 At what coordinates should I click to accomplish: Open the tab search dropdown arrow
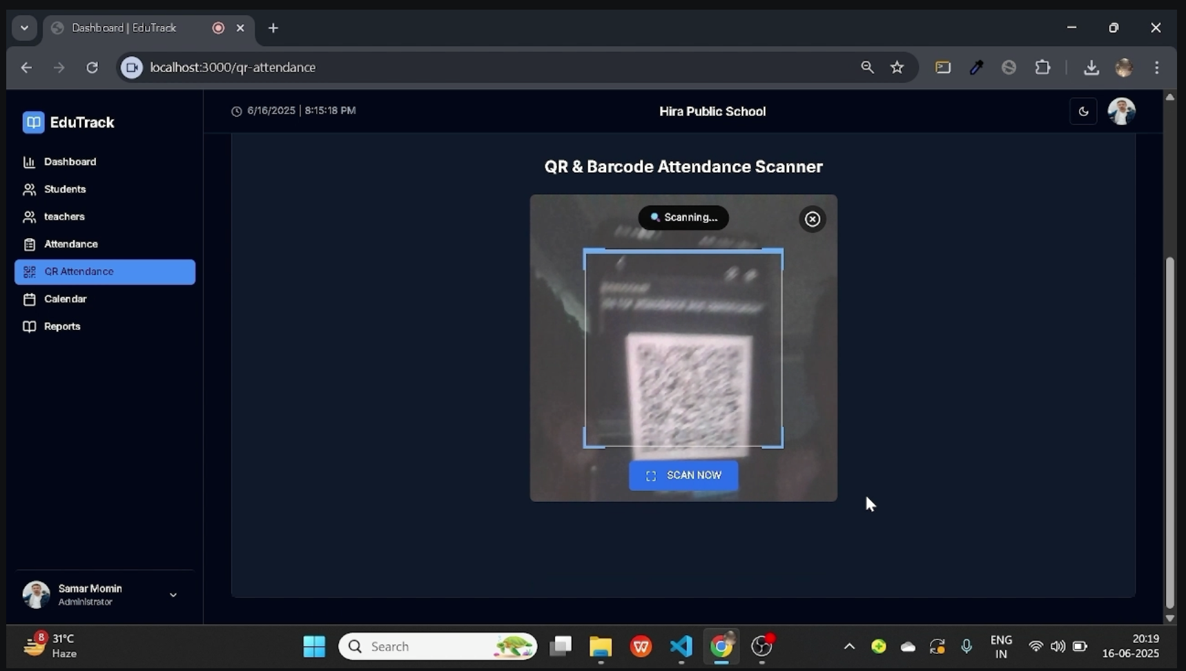click(x=24, y=28)
